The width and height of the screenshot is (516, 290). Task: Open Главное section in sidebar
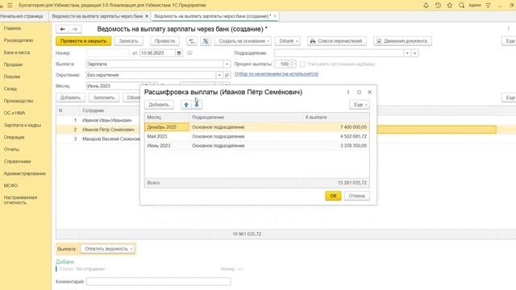pos(13,28)
